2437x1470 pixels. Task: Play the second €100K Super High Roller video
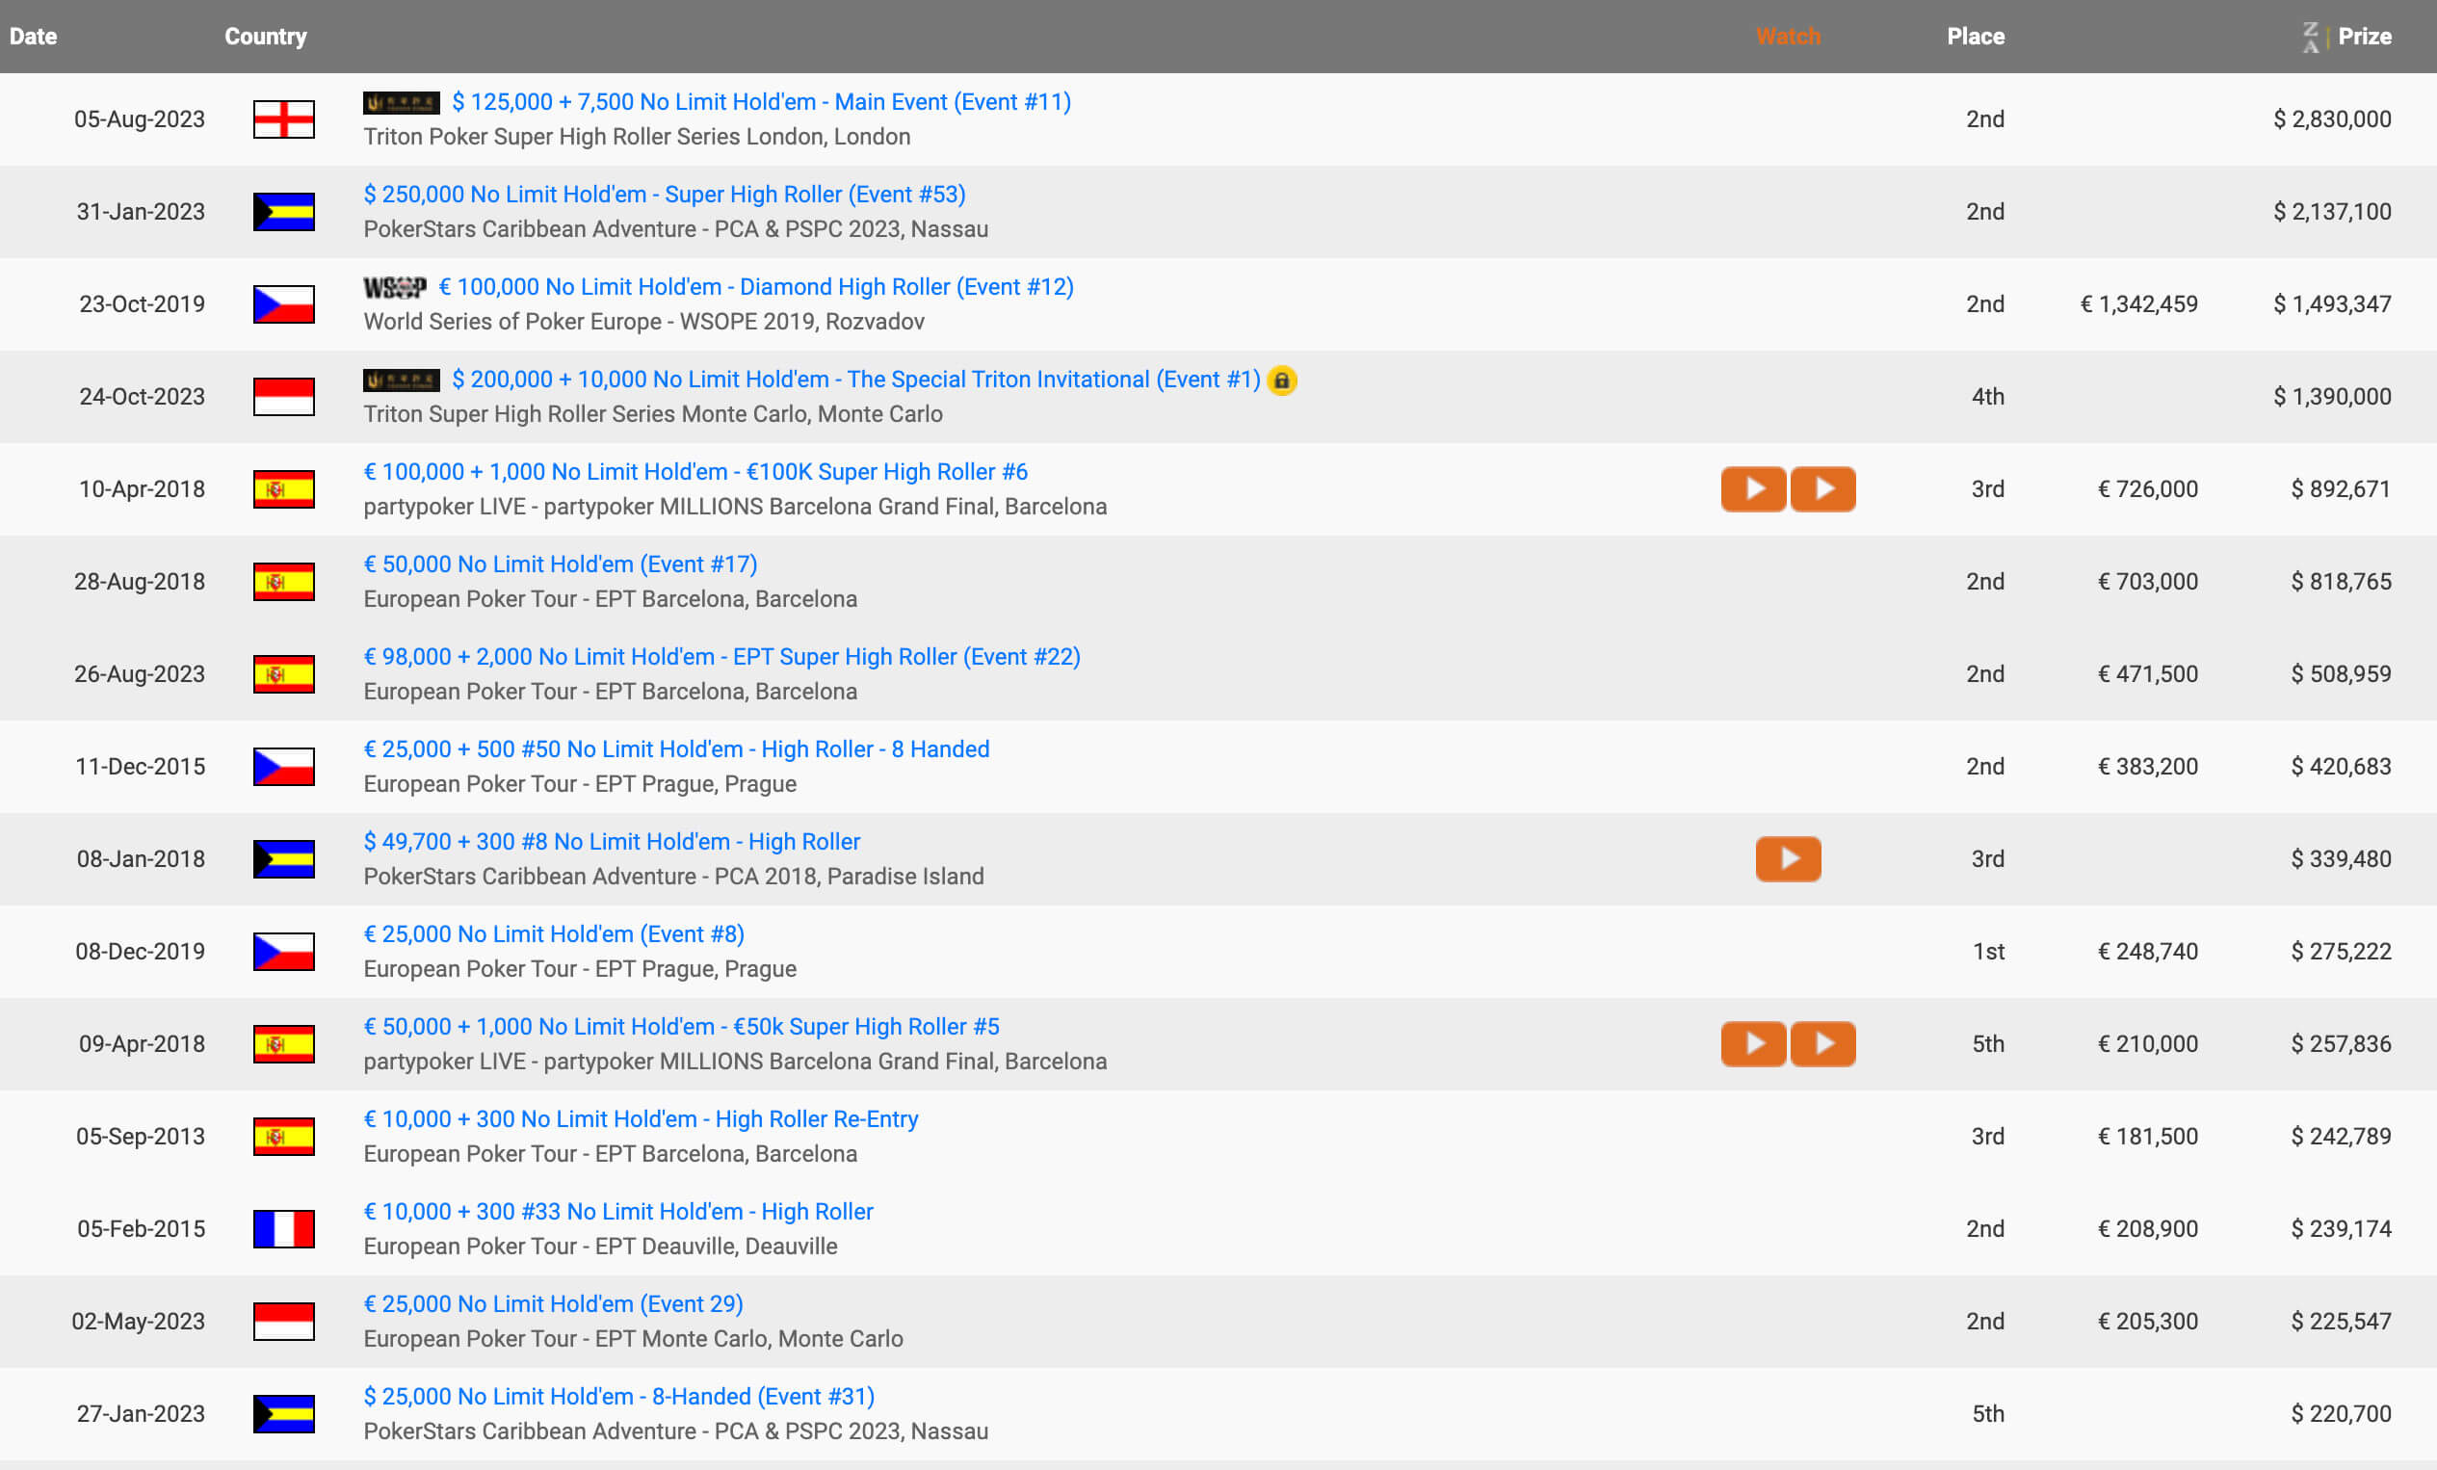pos(1822,488)
